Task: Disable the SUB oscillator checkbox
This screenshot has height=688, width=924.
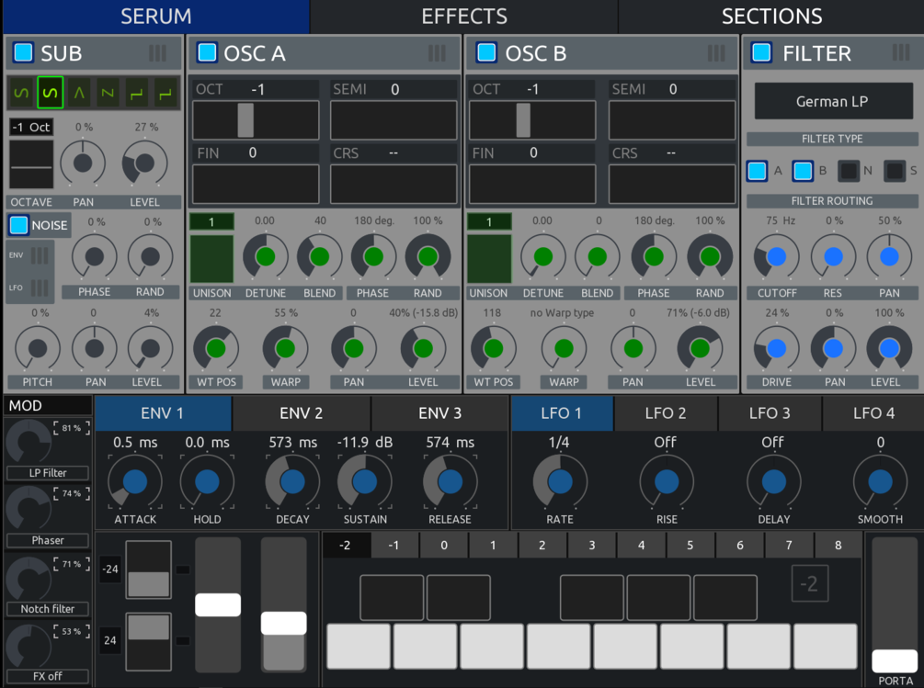Action: (22, 53)
